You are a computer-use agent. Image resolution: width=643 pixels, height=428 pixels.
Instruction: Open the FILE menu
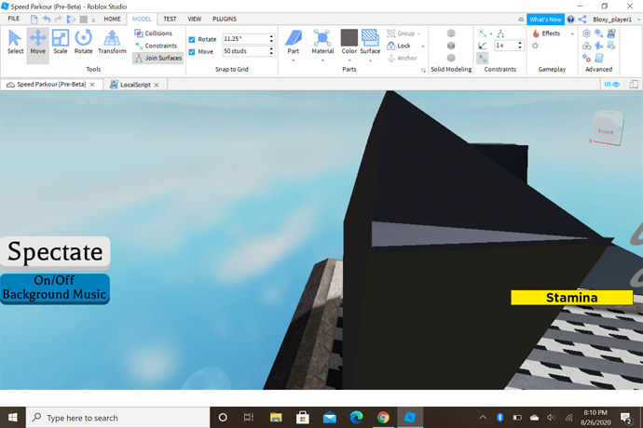coord(14,19)
